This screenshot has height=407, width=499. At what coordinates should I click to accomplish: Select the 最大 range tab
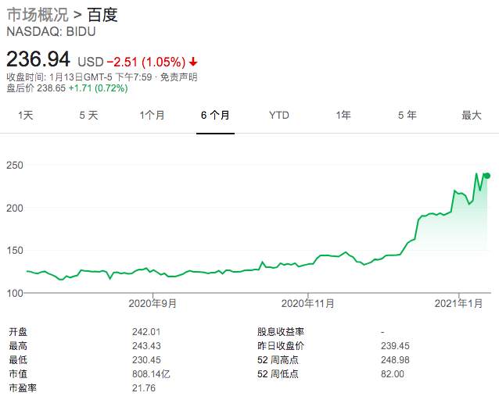472,115
